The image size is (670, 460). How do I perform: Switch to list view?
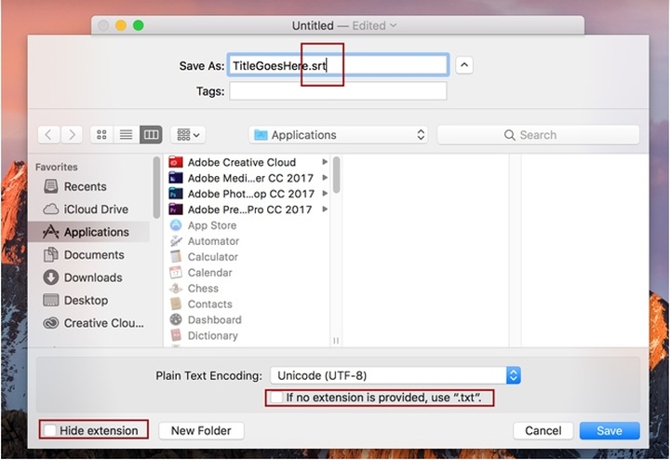pyautogui.click(x=126, y=135)
